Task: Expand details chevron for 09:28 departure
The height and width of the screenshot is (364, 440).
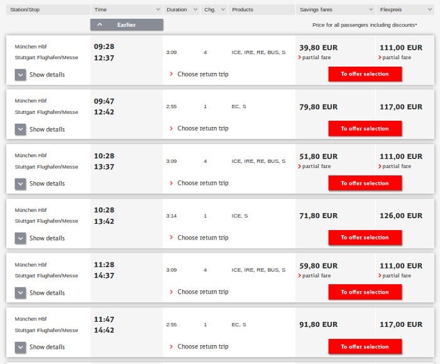Action: tap(20, 75)
